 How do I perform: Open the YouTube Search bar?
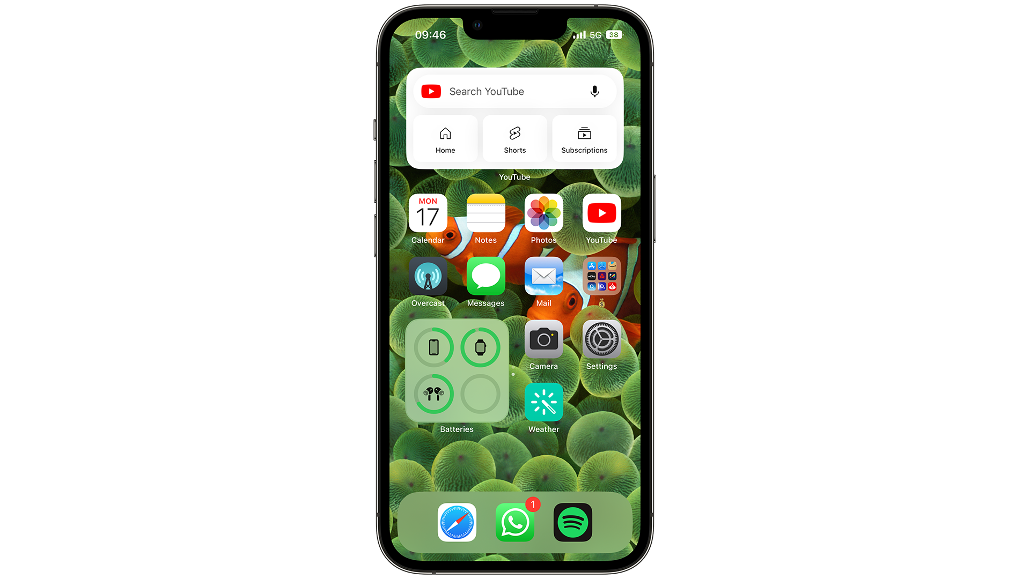[514, 91]
